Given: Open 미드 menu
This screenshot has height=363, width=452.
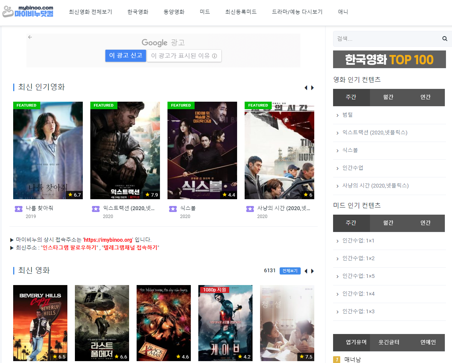Looking at the screenshot, I should click(x=205, y=12).
